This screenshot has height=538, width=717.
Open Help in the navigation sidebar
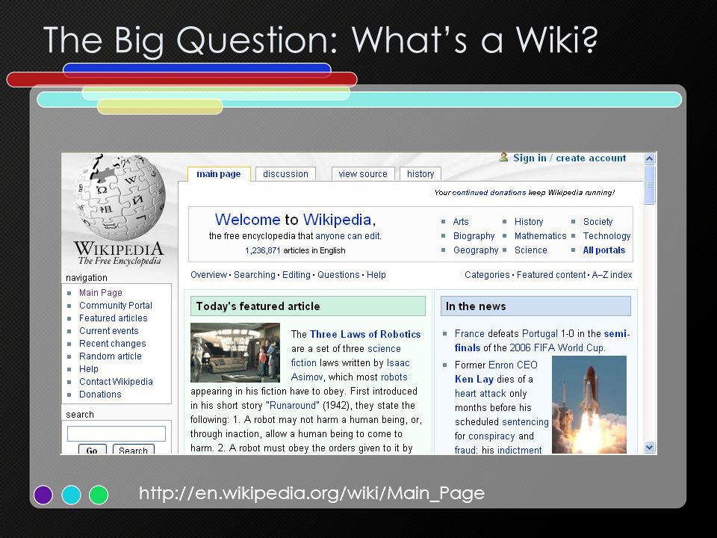(x=89, y=369)
